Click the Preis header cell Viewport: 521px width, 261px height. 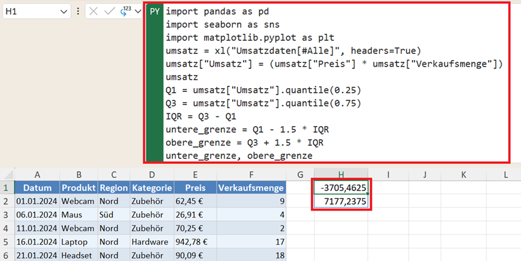(195, 188)
